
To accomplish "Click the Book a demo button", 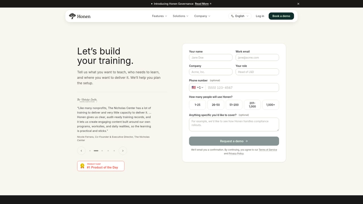I will pyautogui.click(x=281, y=16).
